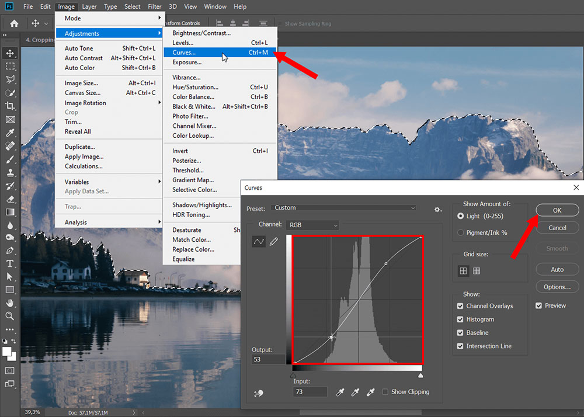Expand the Image Rotation submenu

(x=85, y=103)
